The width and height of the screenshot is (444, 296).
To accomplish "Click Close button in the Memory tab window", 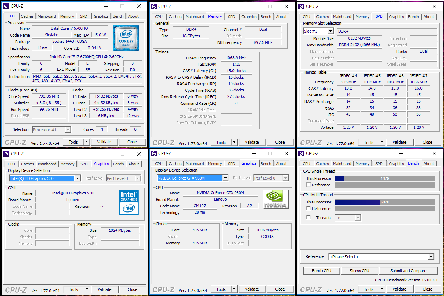I will [x=280, y=142].
